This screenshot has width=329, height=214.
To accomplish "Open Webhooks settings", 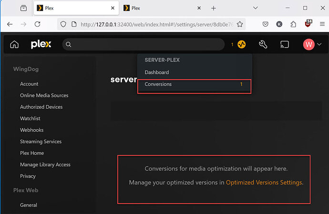I will (x=31, y=130).
